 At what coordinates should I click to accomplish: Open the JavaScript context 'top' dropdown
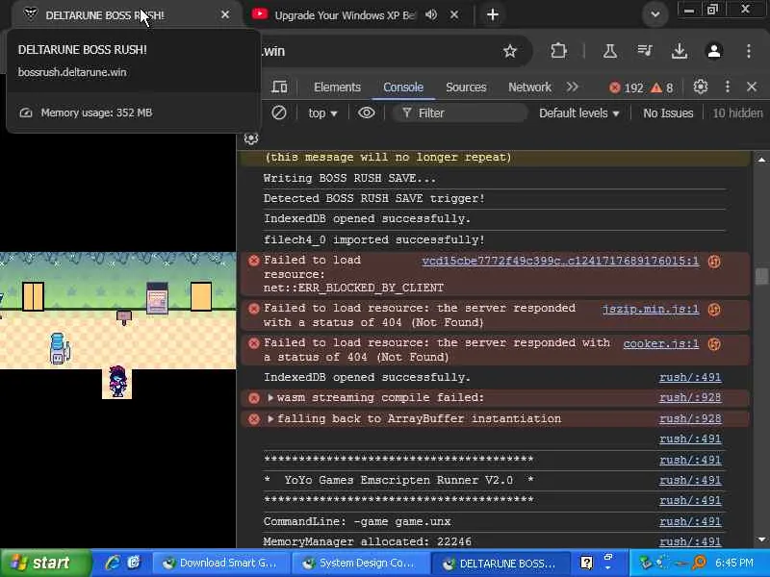pyautogui.click(x=322, y=113)
